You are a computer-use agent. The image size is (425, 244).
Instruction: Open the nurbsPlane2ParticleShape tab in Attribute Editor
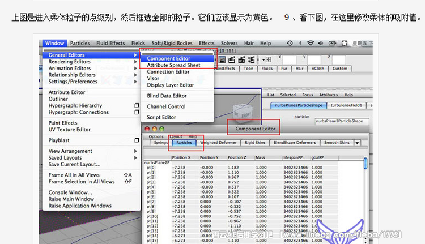pyautogui.click(x=299, y=105)
